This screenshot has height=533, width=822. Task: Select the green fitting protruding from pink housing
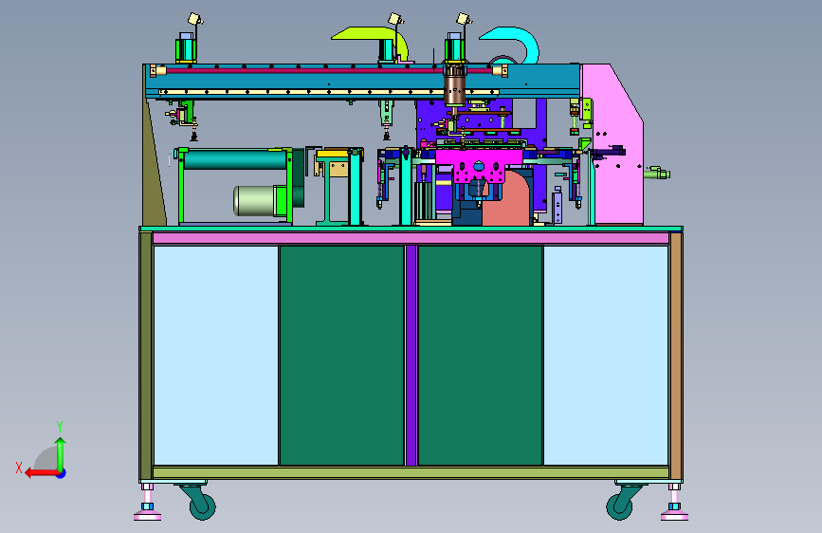(x=657, y=174)
